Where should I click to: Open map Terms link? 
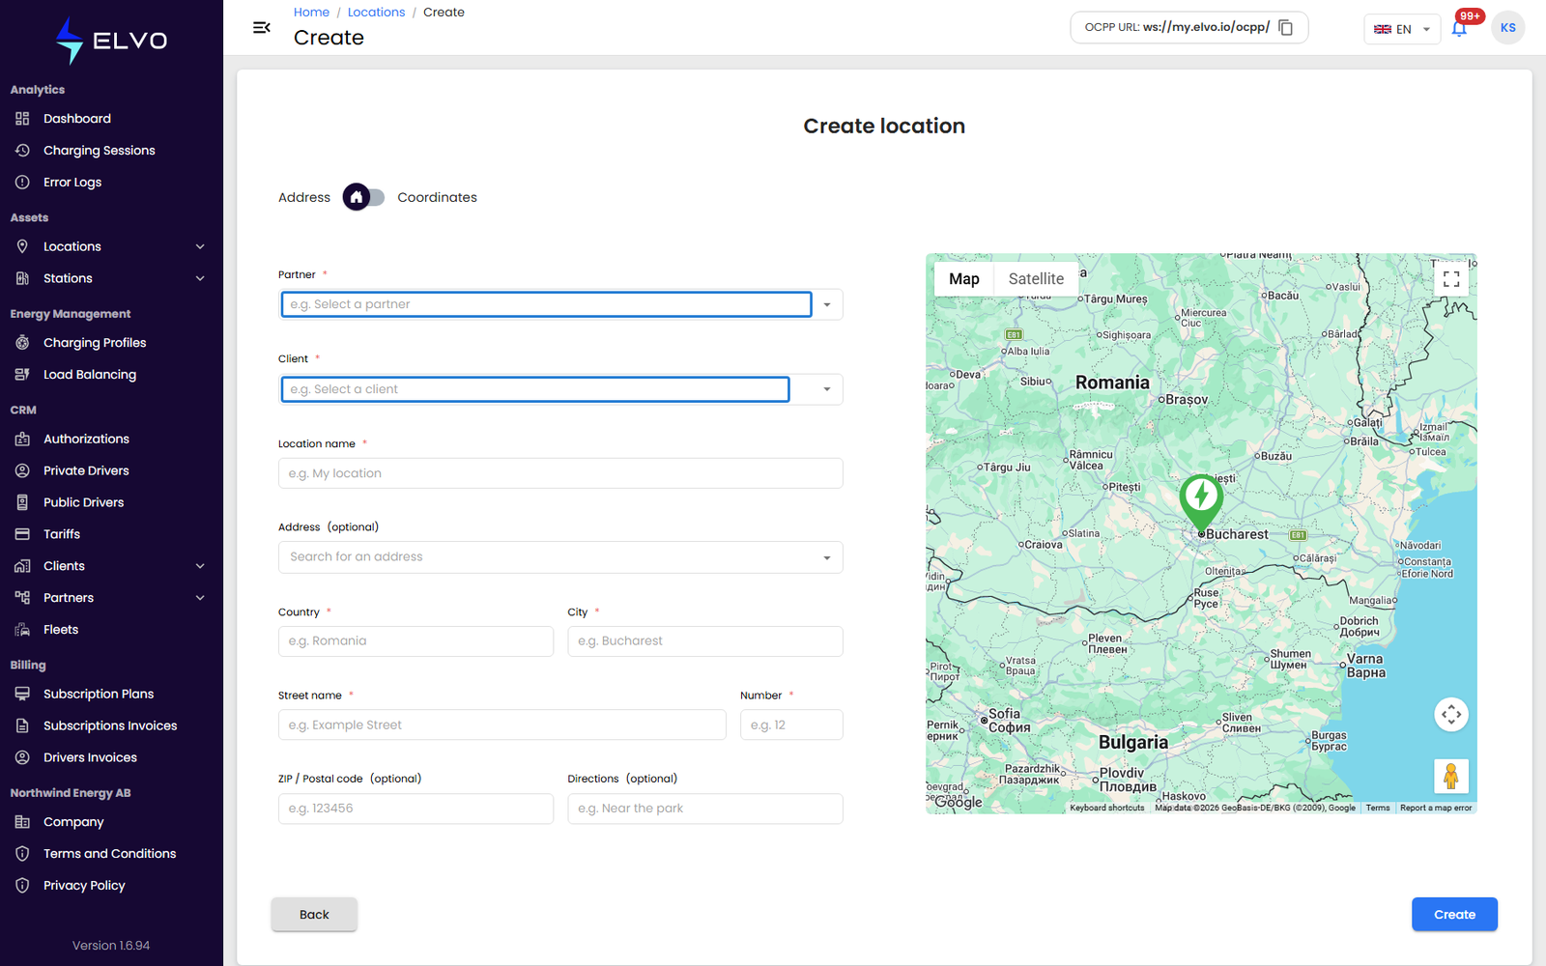(x=1378, y=808)
